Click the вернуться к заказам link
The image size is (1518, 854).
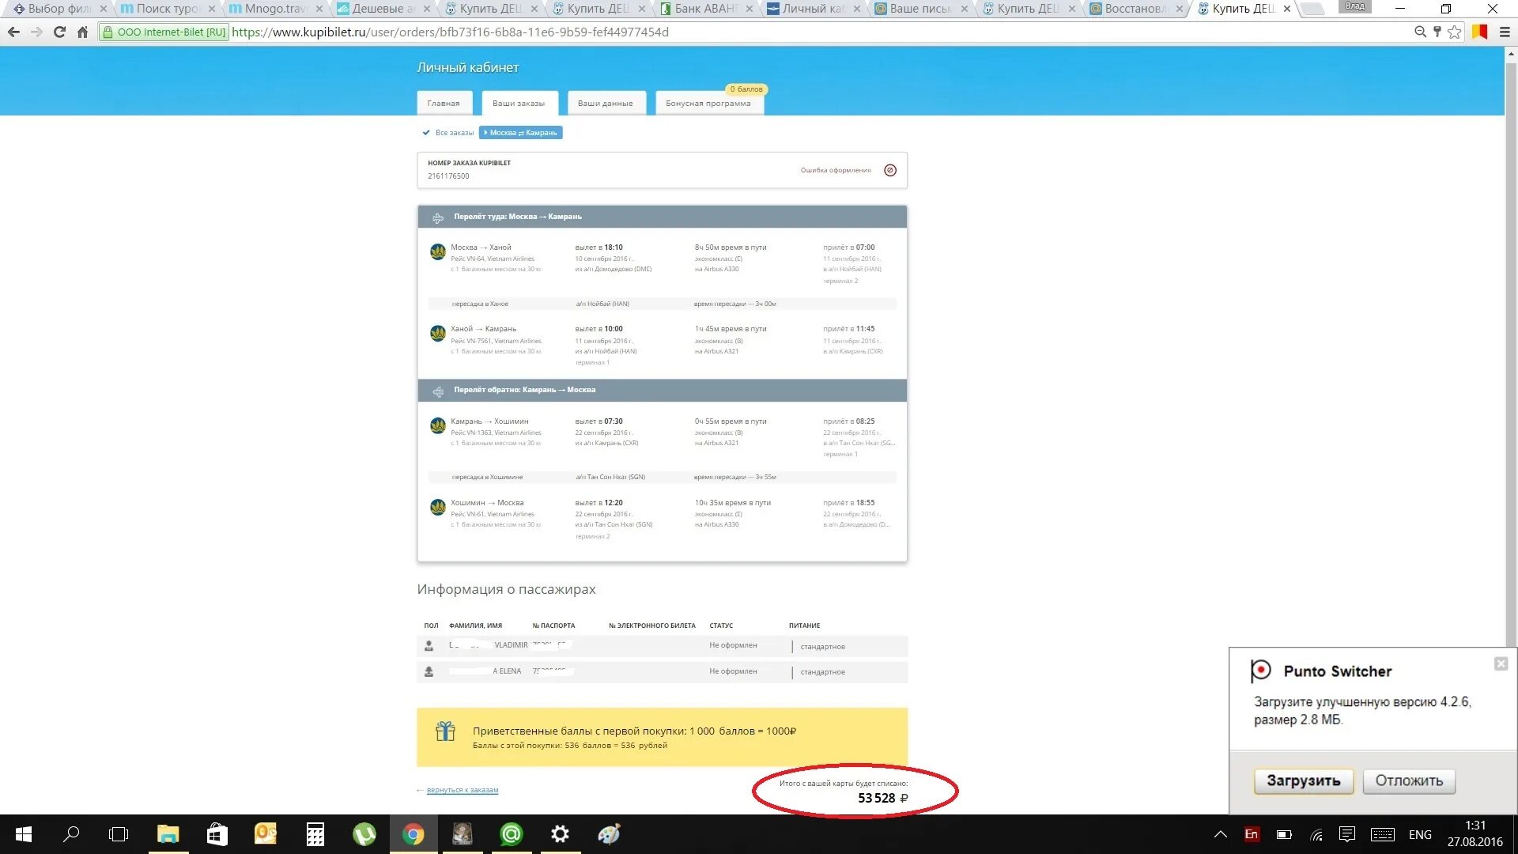click(462, 790)
